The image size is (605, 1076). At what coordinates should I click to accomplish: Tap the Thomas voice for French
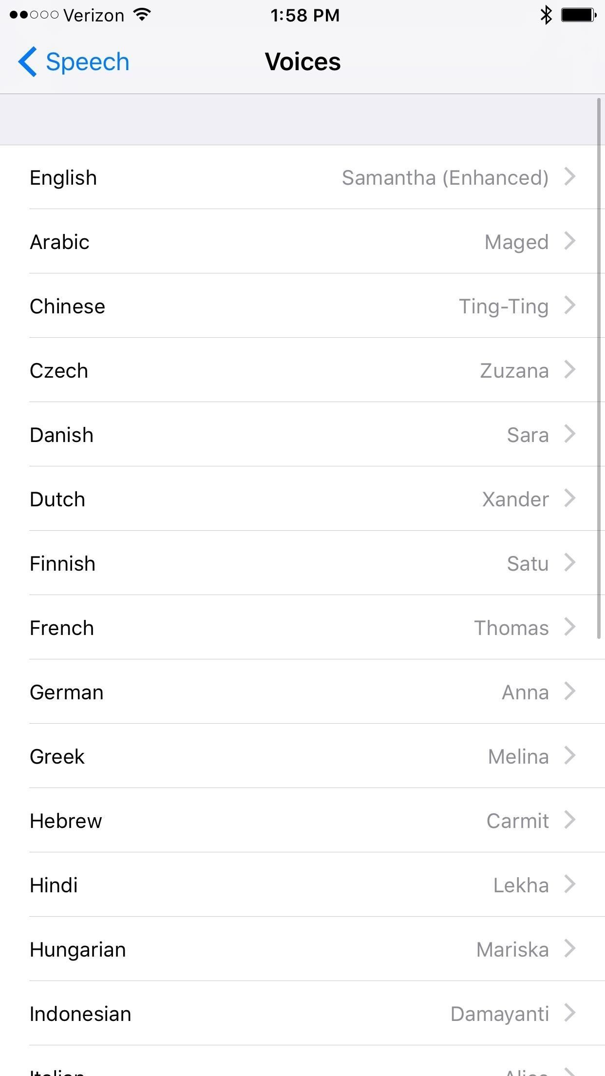(x=511, y=628)
